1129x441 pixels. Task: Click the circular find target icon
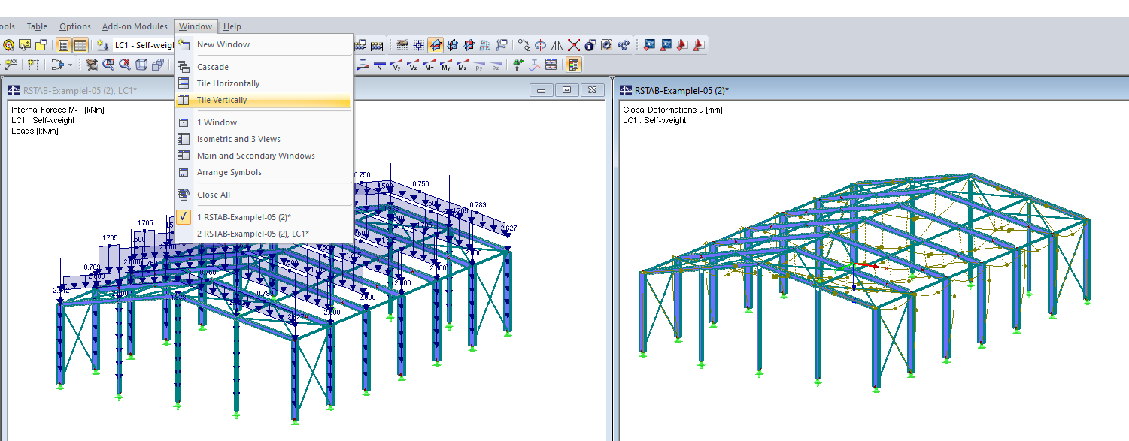click(x=8, y=45)
